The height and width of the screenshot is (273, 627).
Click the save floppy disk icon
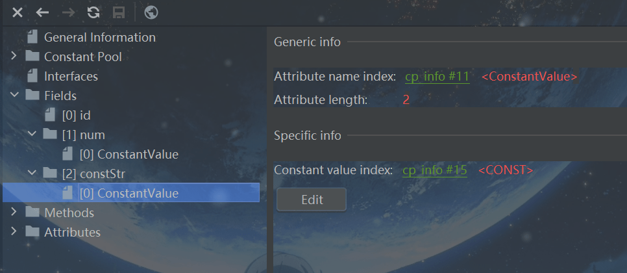118,12
